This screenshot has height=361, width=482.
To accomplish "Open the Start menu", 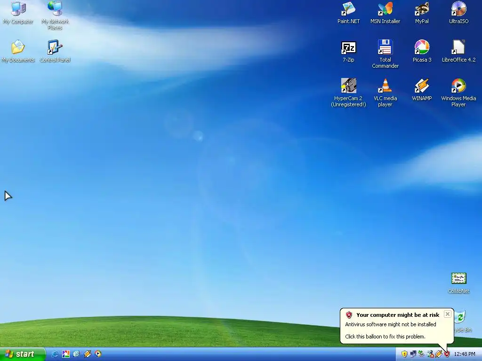I will pos(23,354).
